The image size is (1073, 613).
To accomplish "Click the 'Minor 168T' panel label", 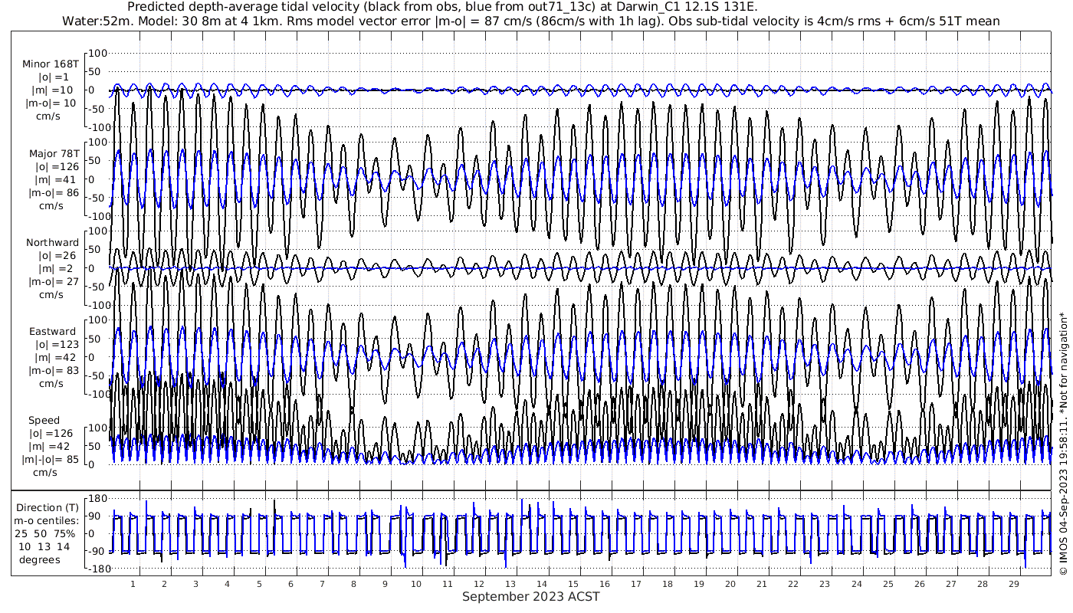I will (x=51, y=64).
